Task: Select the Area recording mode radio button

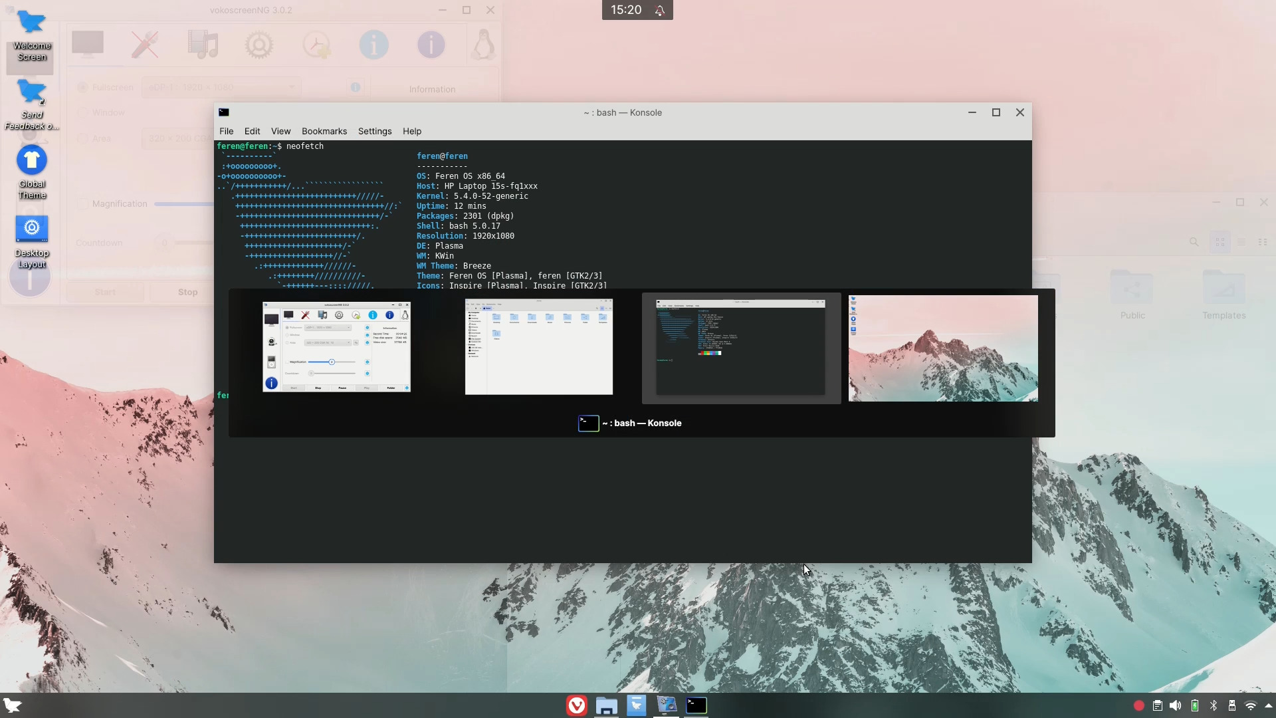Action: tap(82, 138)
